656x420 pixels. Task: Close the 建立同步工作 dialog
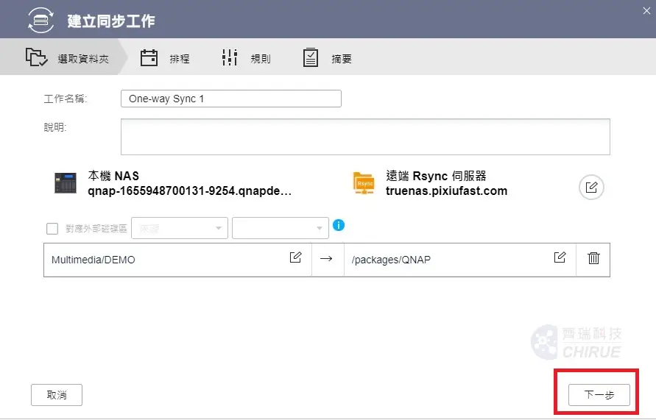(646, 11)
